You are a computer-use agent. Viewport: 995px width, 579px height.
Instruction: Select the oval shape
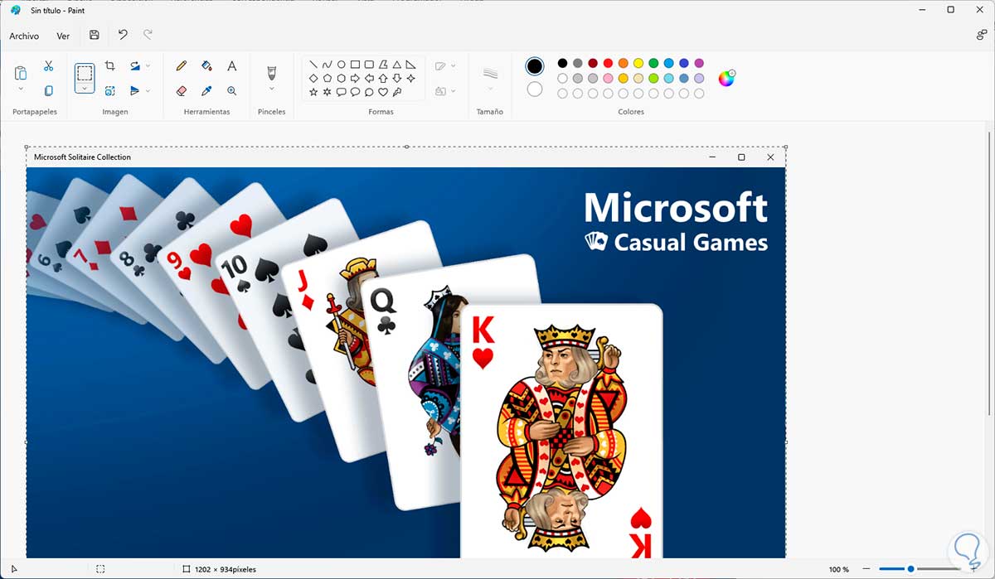point(342,64)
